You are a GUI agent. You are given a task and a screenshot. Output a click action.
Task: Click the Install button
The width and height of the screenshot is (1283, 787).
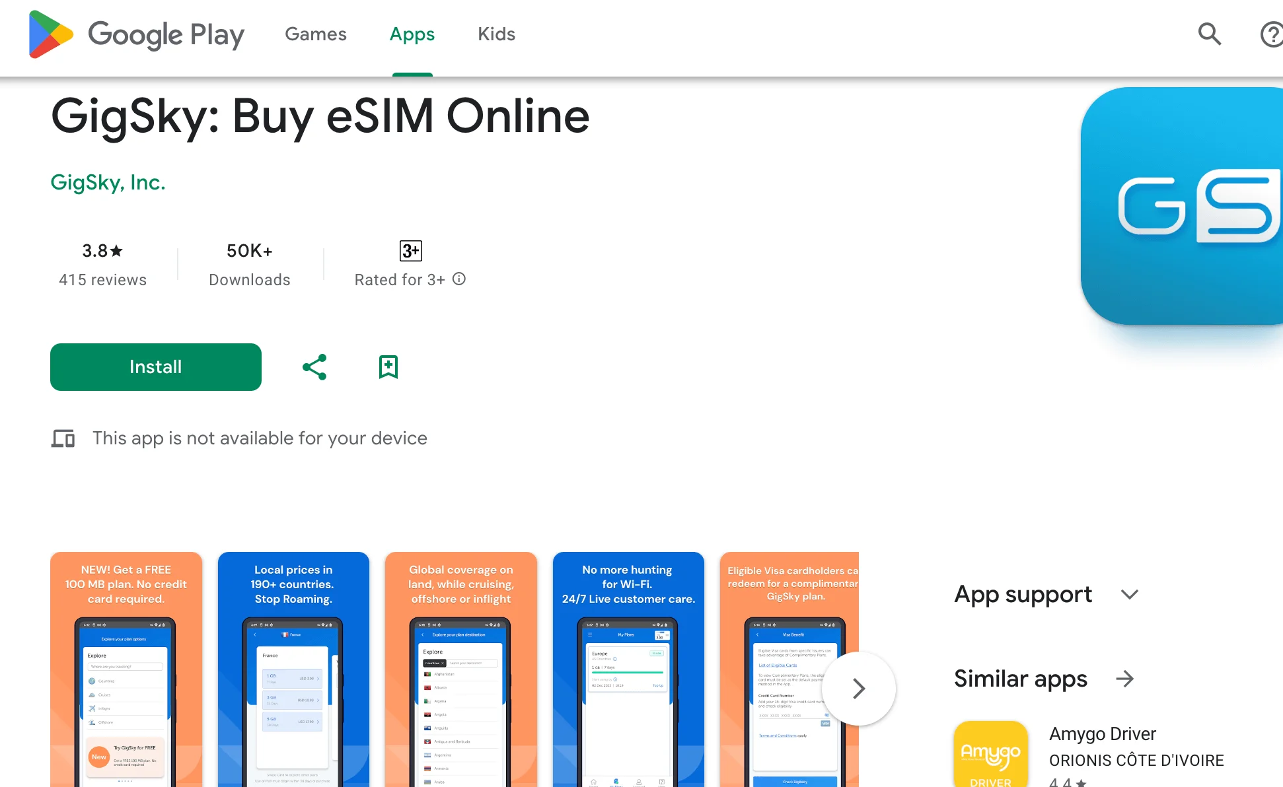[x=156, y=366]
